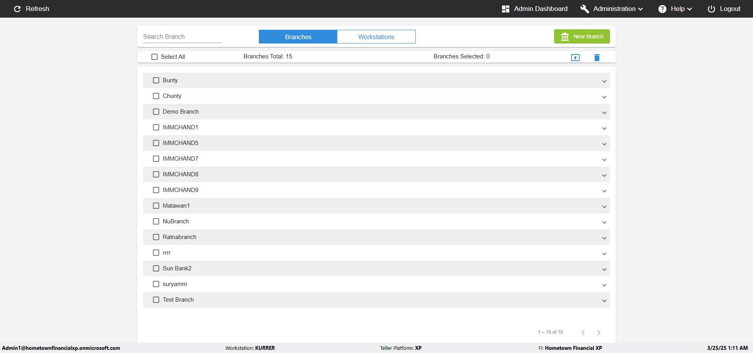Check the Sun Bank2 checkbox
The width and height of the screenshot is (753, 353).
(x=156, y=268)
